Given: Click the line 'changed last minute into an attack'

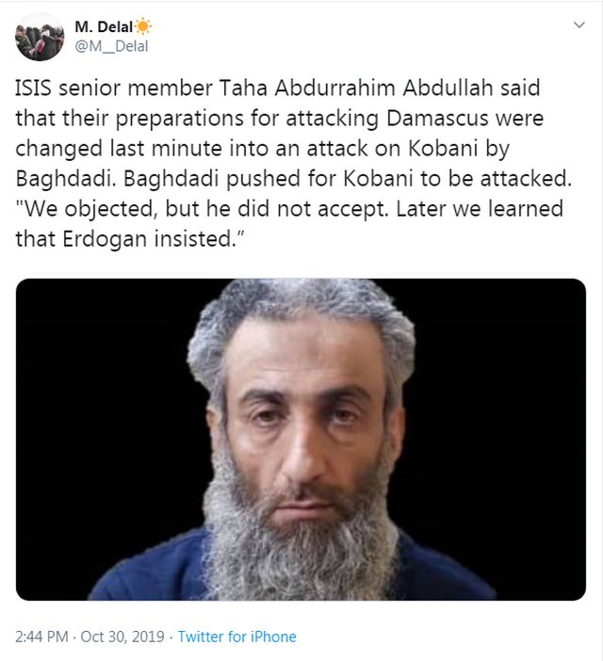Looking at the screenshot, I should (262, 149).
